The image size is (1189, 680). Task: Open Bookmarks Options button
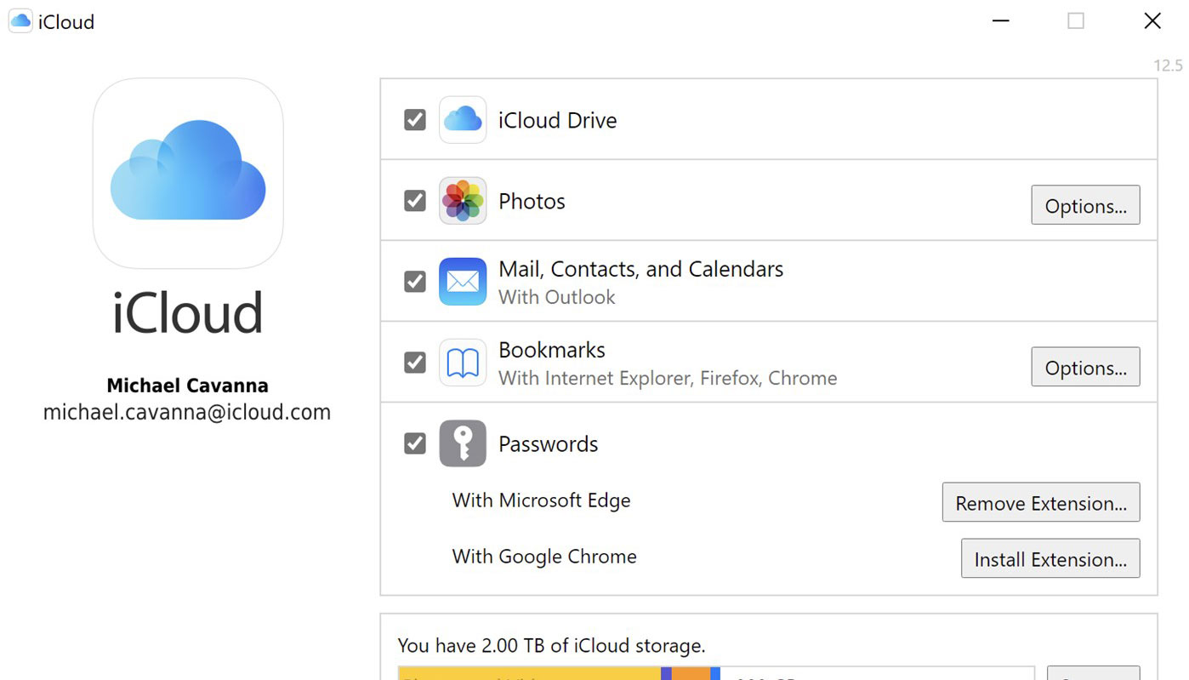point(1085,367)
